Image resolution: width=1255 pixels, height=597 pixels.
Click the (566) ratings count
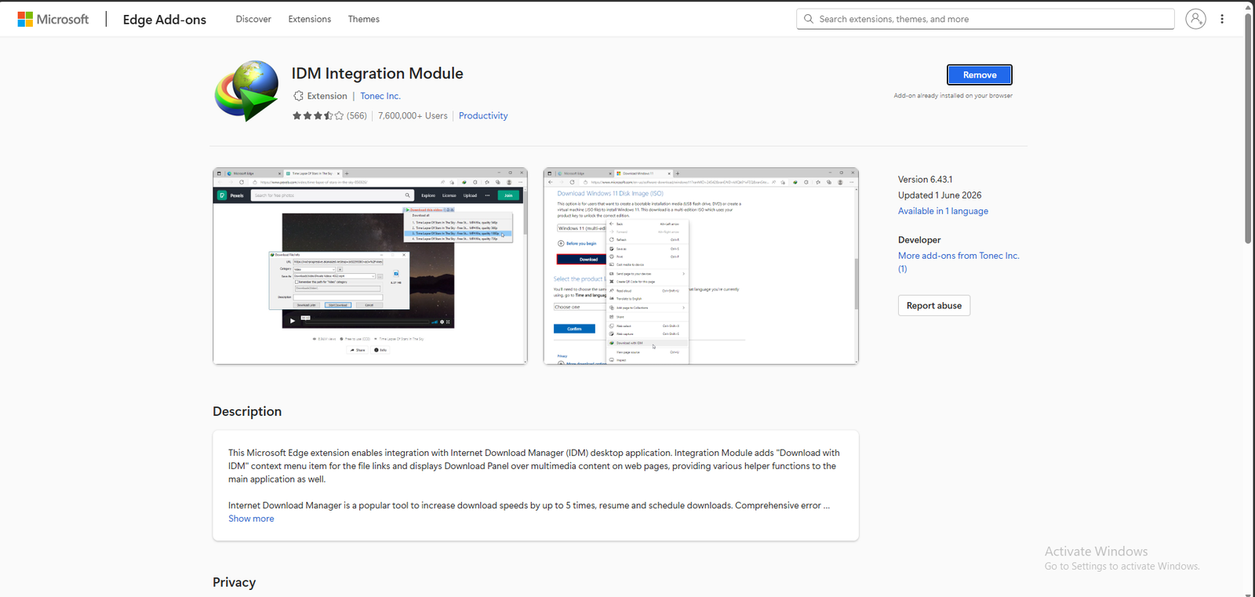point(357,116)
